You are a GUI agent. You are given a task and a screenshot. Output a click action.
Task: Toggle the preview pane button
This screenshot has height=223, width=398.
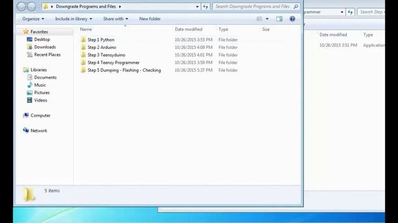click(279, 19)
